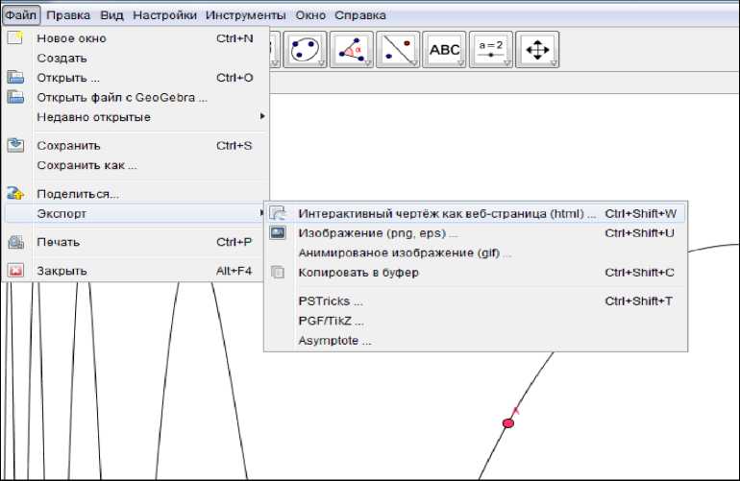740x481 pixels.
Task: Select the Slider a=2 tool
Action: pos(491,50)
